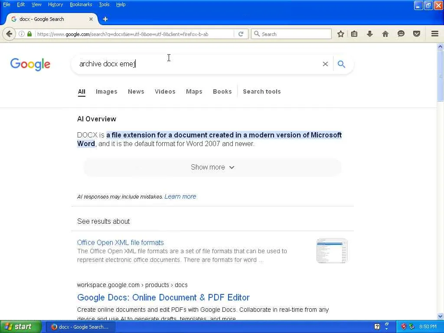Open the File menu
The height and width of the screenshot is (333, 444).
click(x=7, y=4)
